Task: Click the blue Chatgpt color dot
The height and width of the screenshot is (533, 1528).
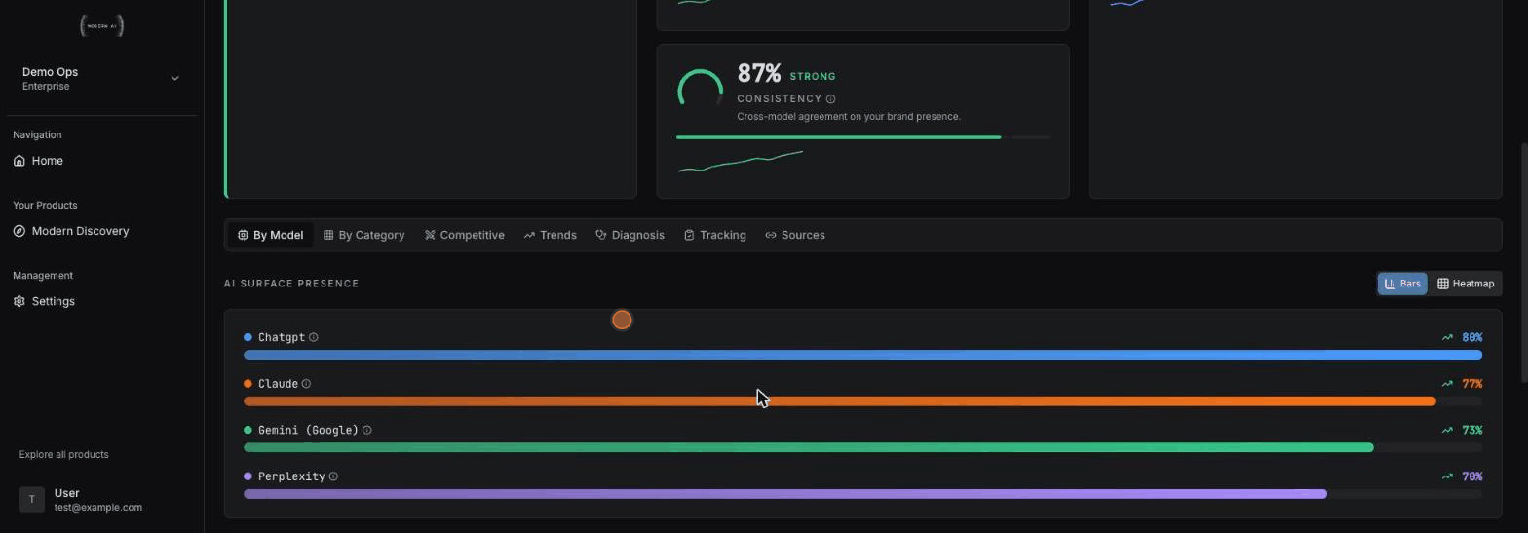Action: [x=248, y=337]
